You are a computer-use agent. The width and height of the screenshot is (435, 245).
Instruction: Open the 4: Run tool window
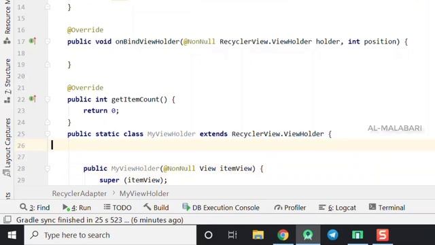(77, 208)
